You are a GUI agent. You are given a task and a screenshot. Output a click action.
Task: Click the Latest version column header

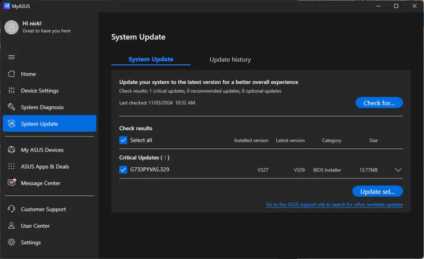pos(290,140)
